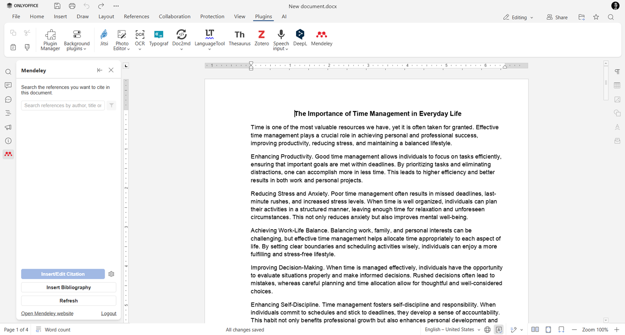Switch to the Collaboration tab

(175, 17)
